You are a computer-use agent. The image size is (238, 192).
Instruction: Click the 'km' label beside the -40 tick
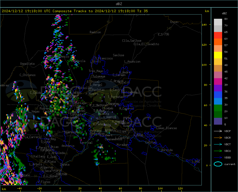pyautogui.click(x=4, y=189)
